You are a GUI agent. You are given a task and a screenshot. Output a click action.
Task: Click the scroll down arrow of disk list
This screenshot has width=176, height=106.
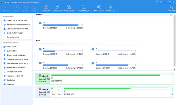click(x=175, y=69)
